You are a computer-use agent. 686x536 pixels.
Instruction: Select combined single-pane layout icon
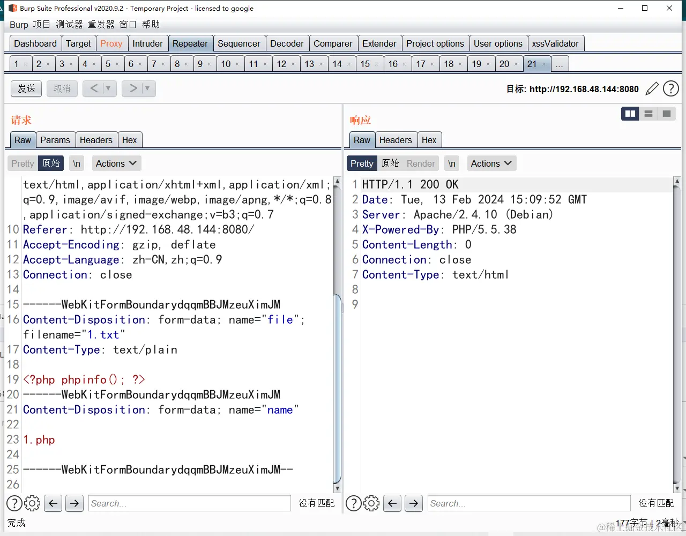(x=667, y=114)
